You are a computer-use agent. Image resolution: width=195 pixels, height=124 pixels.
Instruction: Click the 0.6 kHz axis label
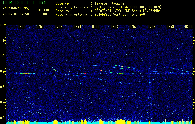pos(2,118)
